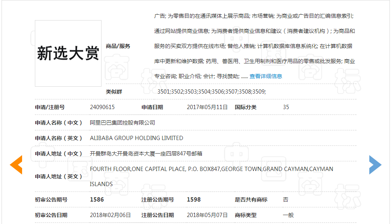
Task: Select trademark type value 一般
Action: click(288, 215)
